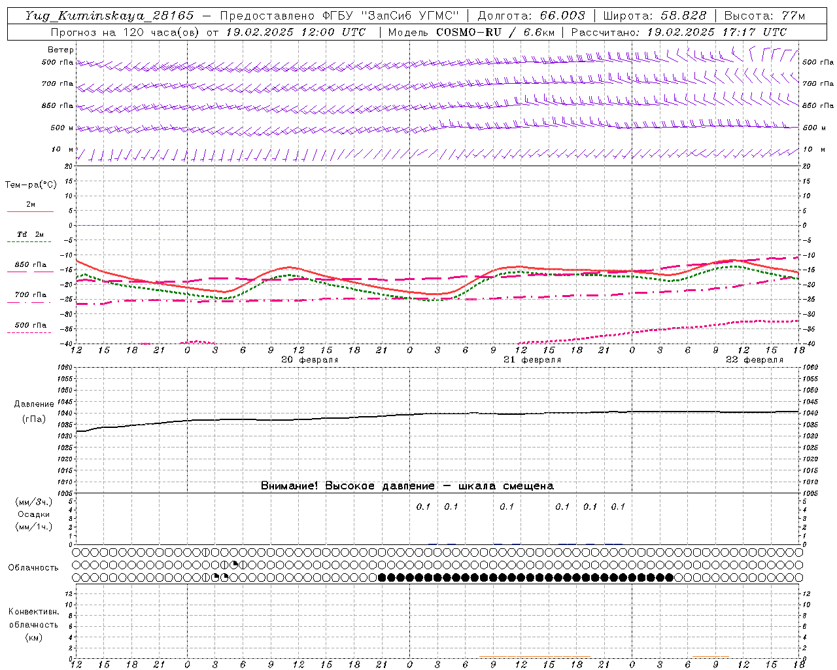Image resolution: width=837 pixels, height=670 pixels.
Task: Click the Td 2м legend entry
Action: coord(30,235)
